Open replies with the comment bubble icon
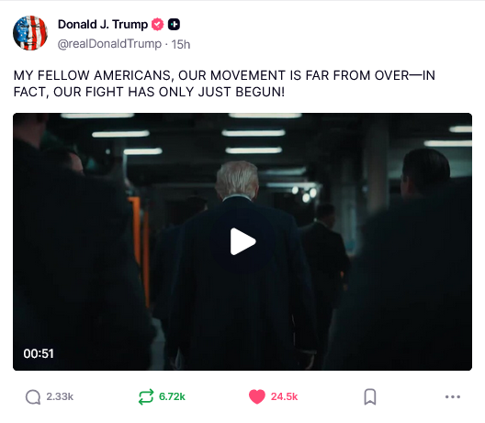The image size is (485, 423). click(33, 396)
